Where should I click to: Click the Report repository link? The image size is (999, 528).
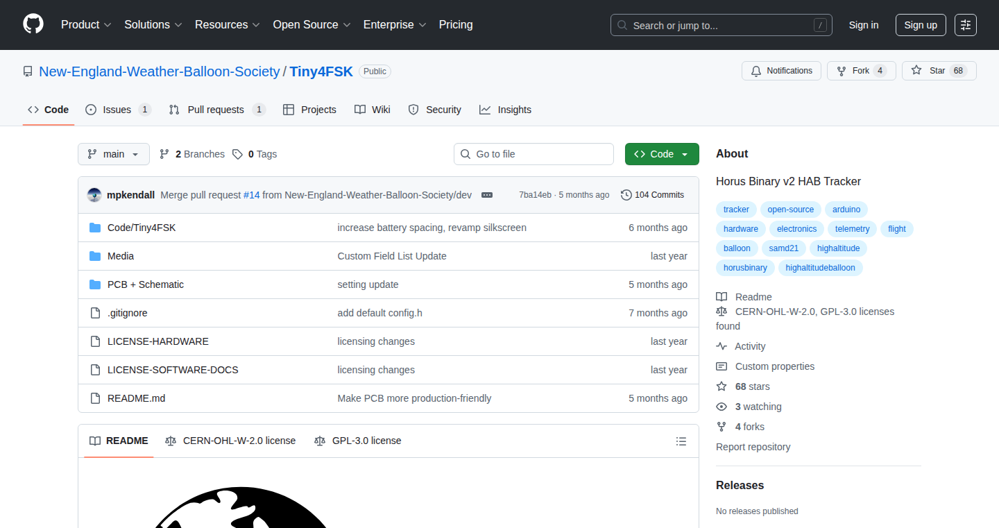click(753, 447)
